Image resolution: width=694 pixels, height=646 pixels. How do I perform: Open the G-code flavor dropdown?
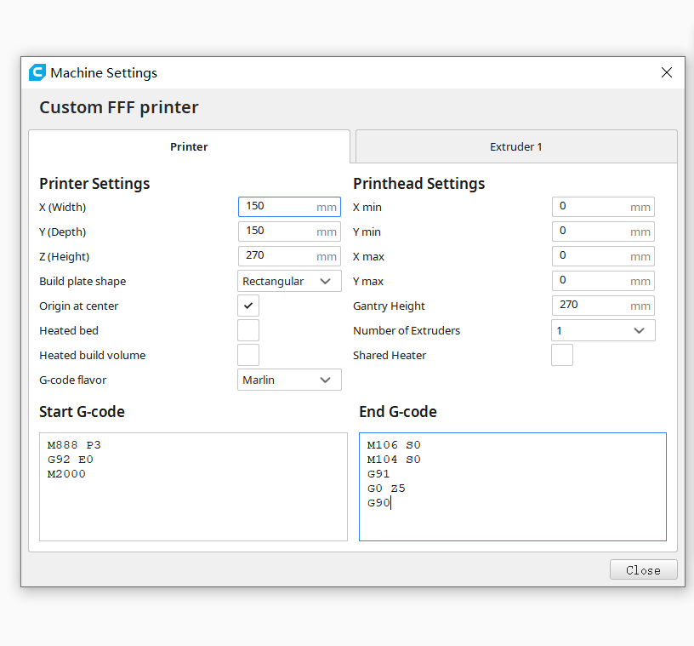[x=289, y=380]
